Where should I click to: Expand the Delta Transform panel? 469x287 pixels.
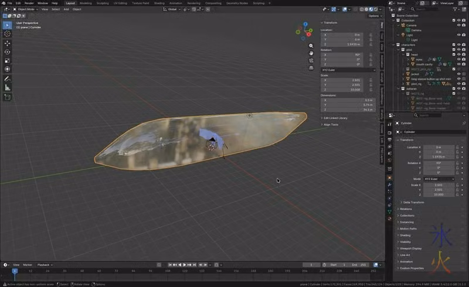413,203
